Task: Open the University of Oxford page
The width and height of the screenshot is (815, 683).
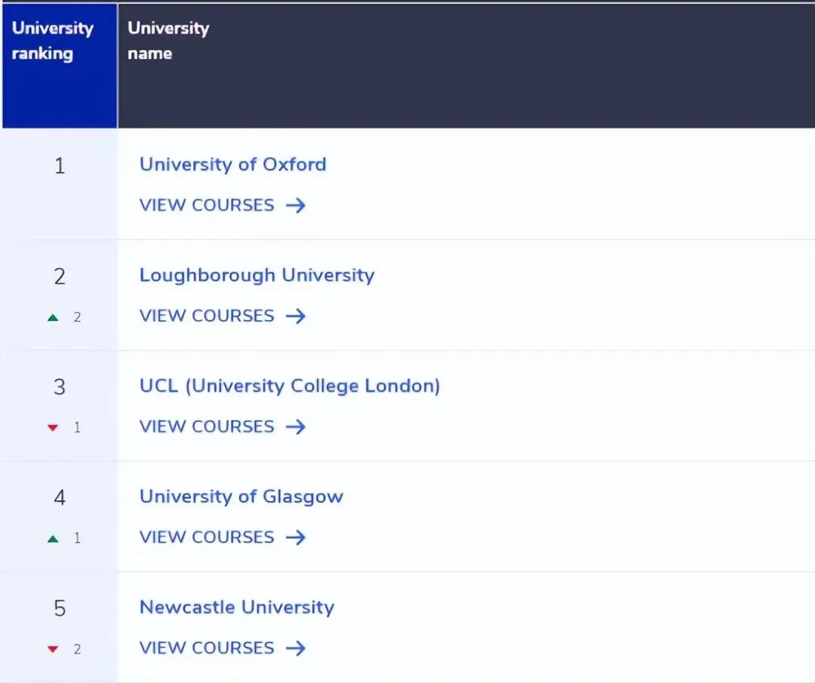Action: [232, 164]
